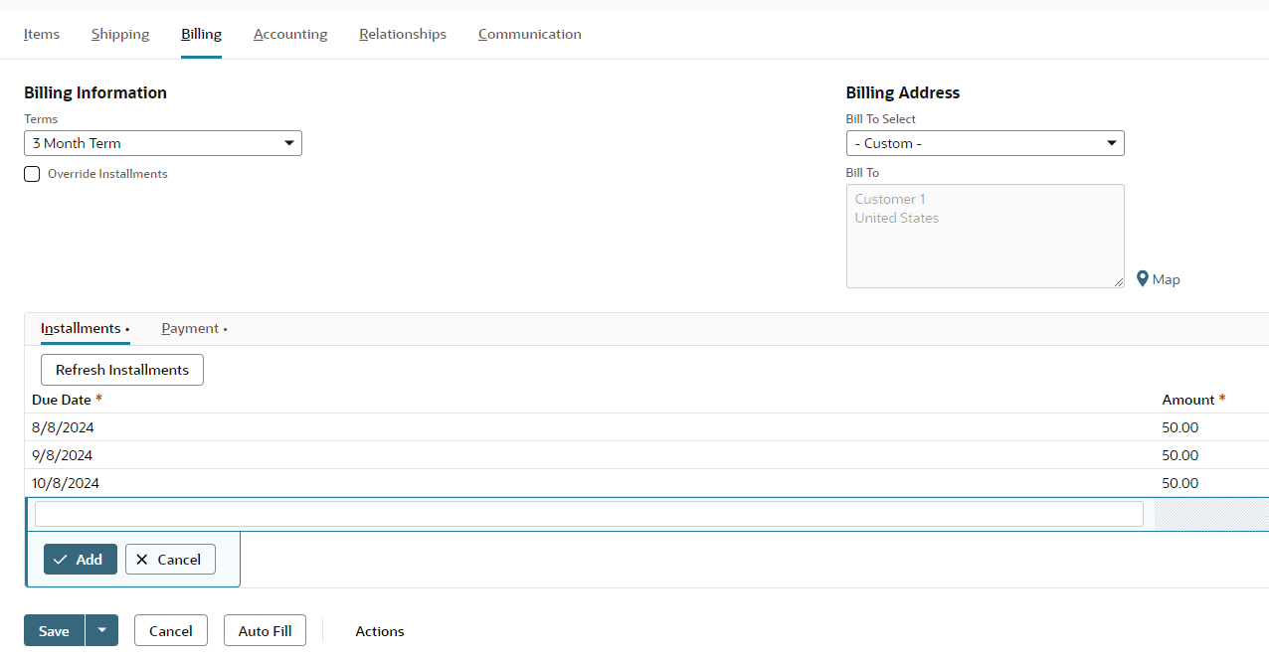The height and width of the screenshot is (664, 1269).
Task: Switch to the Items tab
Action: [42, 34]
